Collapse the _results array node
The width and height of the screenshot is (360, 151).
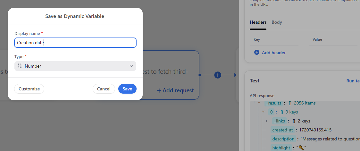259,103
